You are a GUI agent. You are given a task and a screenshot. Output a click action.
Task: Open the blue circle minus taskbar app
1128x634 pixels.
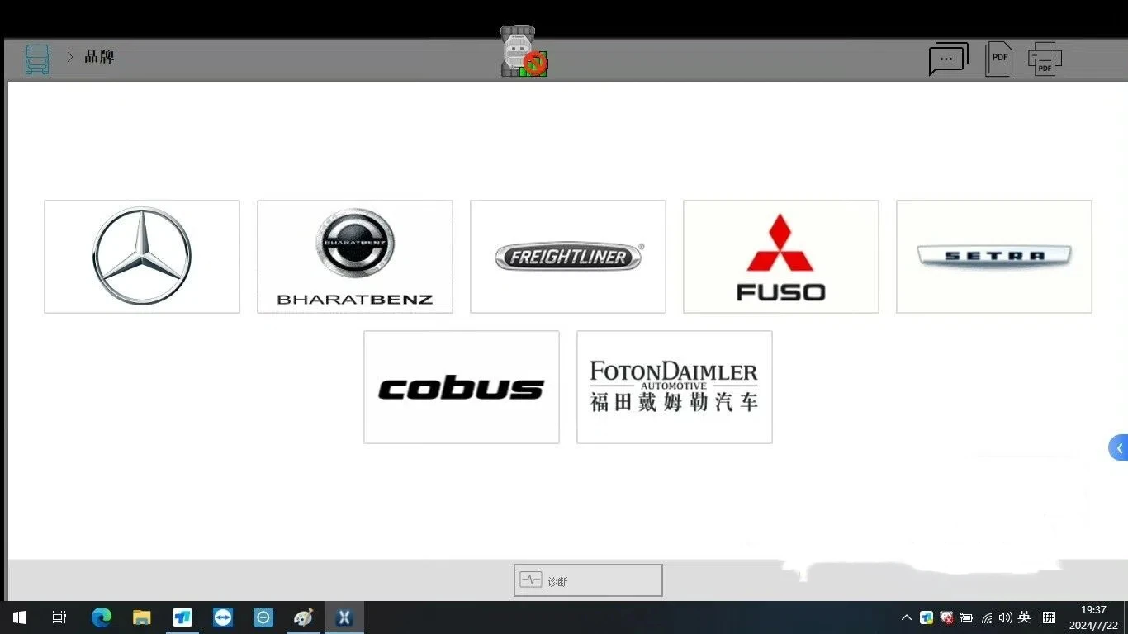[263, 617]
